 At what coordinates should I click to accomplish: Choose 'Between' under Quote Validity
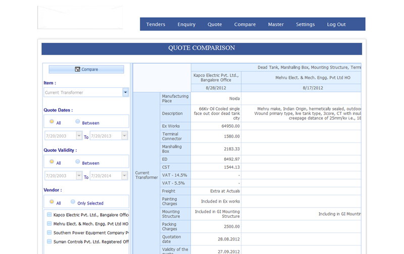pos(77,162)
